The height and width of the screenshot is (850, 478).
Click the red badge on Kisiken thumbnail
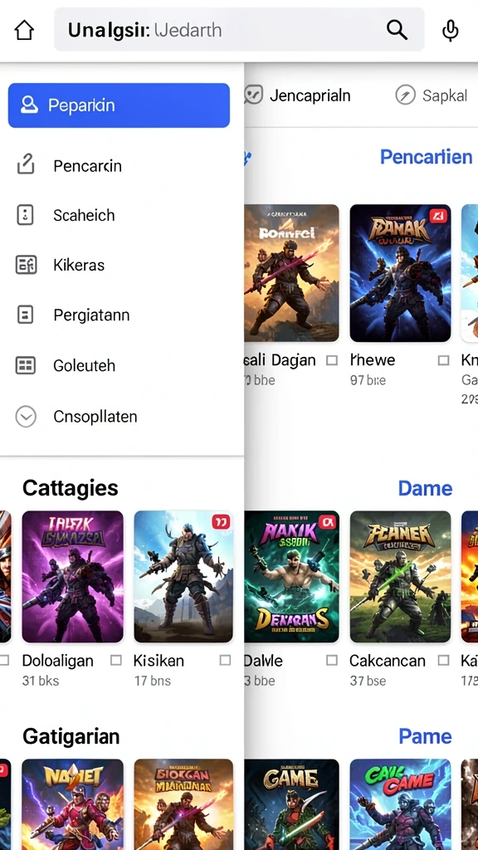tap(221, 522)
